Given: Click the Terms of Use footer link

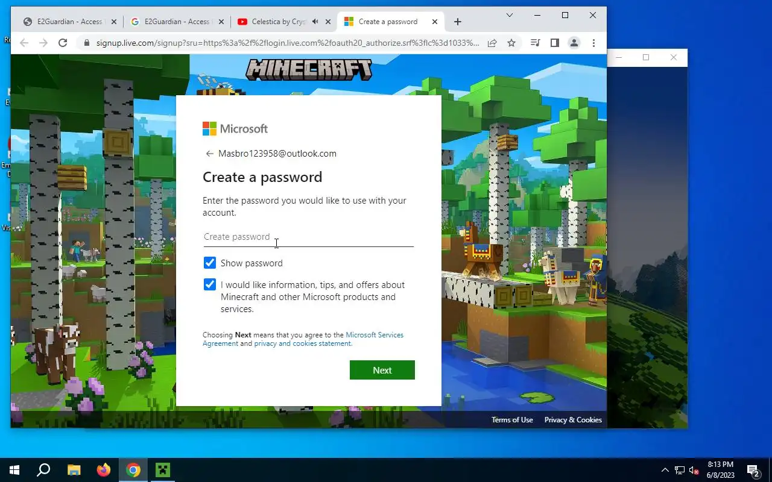Looking at the screenshot, I should 512,420.
